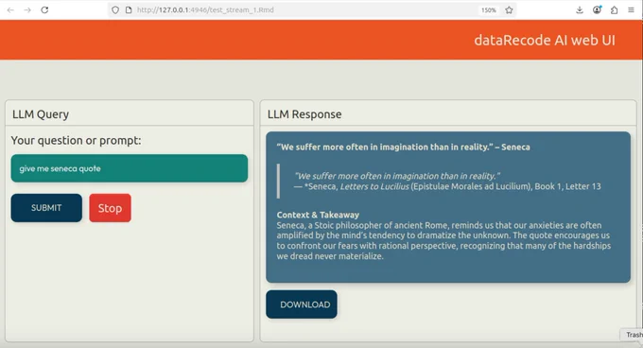Image resolution: width=643 pixels, height=348 pixels.
Task: Click the italic blockquote 'We suffer more often in imagination'
Action: pyautogui.click(x=397, y=176)
